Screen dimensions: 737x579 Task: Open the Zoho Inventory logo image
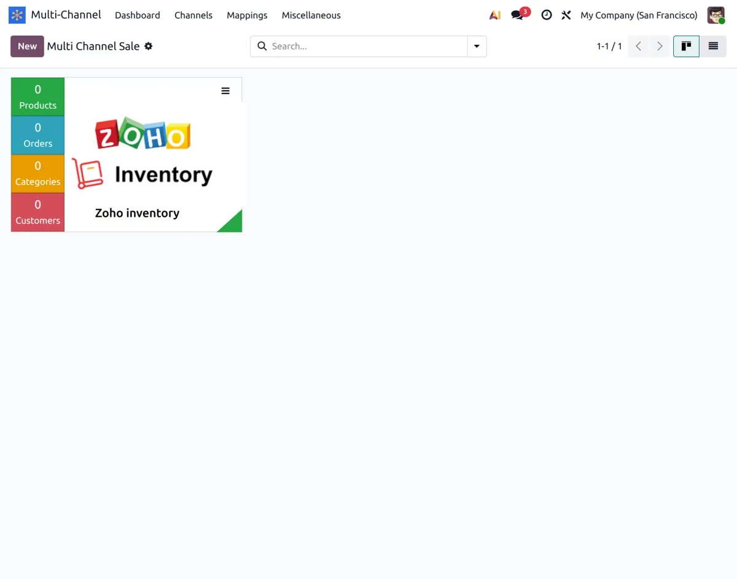[x=142, y=153]
